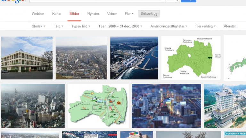The height and width of the screenshot is (138, 246).
Task: Open the white hotel building photo
Action: tap(225, 106)
